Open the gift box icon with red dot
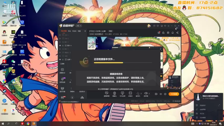Screen dimensions: 224x126 [x=159, y=33]
